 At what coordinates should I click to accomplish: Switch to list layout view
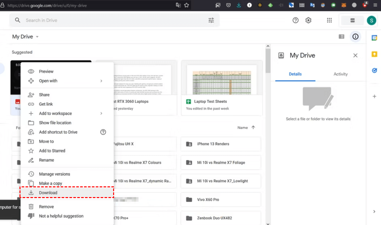[x=341, y=37]
